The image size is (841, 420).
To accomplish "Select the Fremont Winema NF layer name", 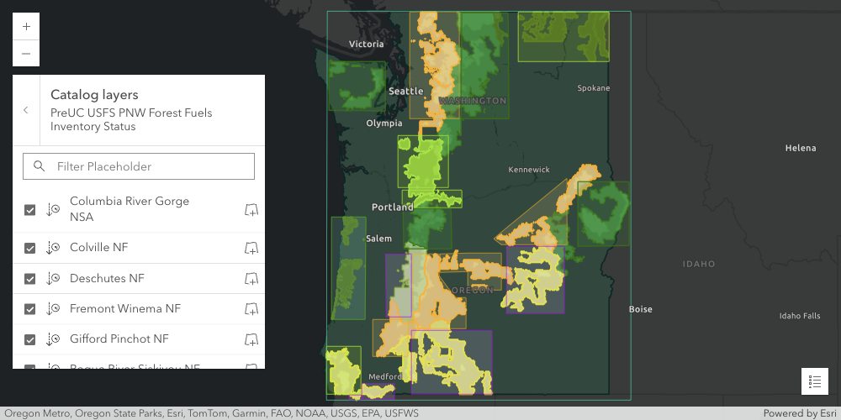I will [124, 308].
